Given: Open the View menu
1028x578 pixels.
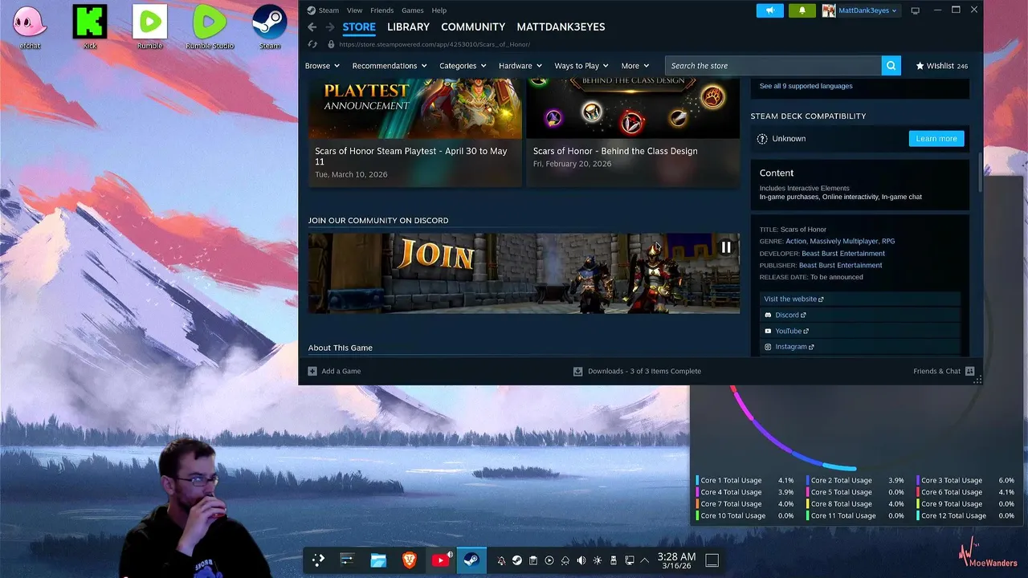Looking at the screenshot, I should (354, 10).
